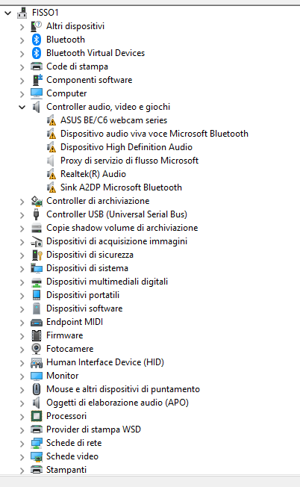Expand the Provider di stampa WSD node
This screenshot has width=300, height=487.
[22, 429]
